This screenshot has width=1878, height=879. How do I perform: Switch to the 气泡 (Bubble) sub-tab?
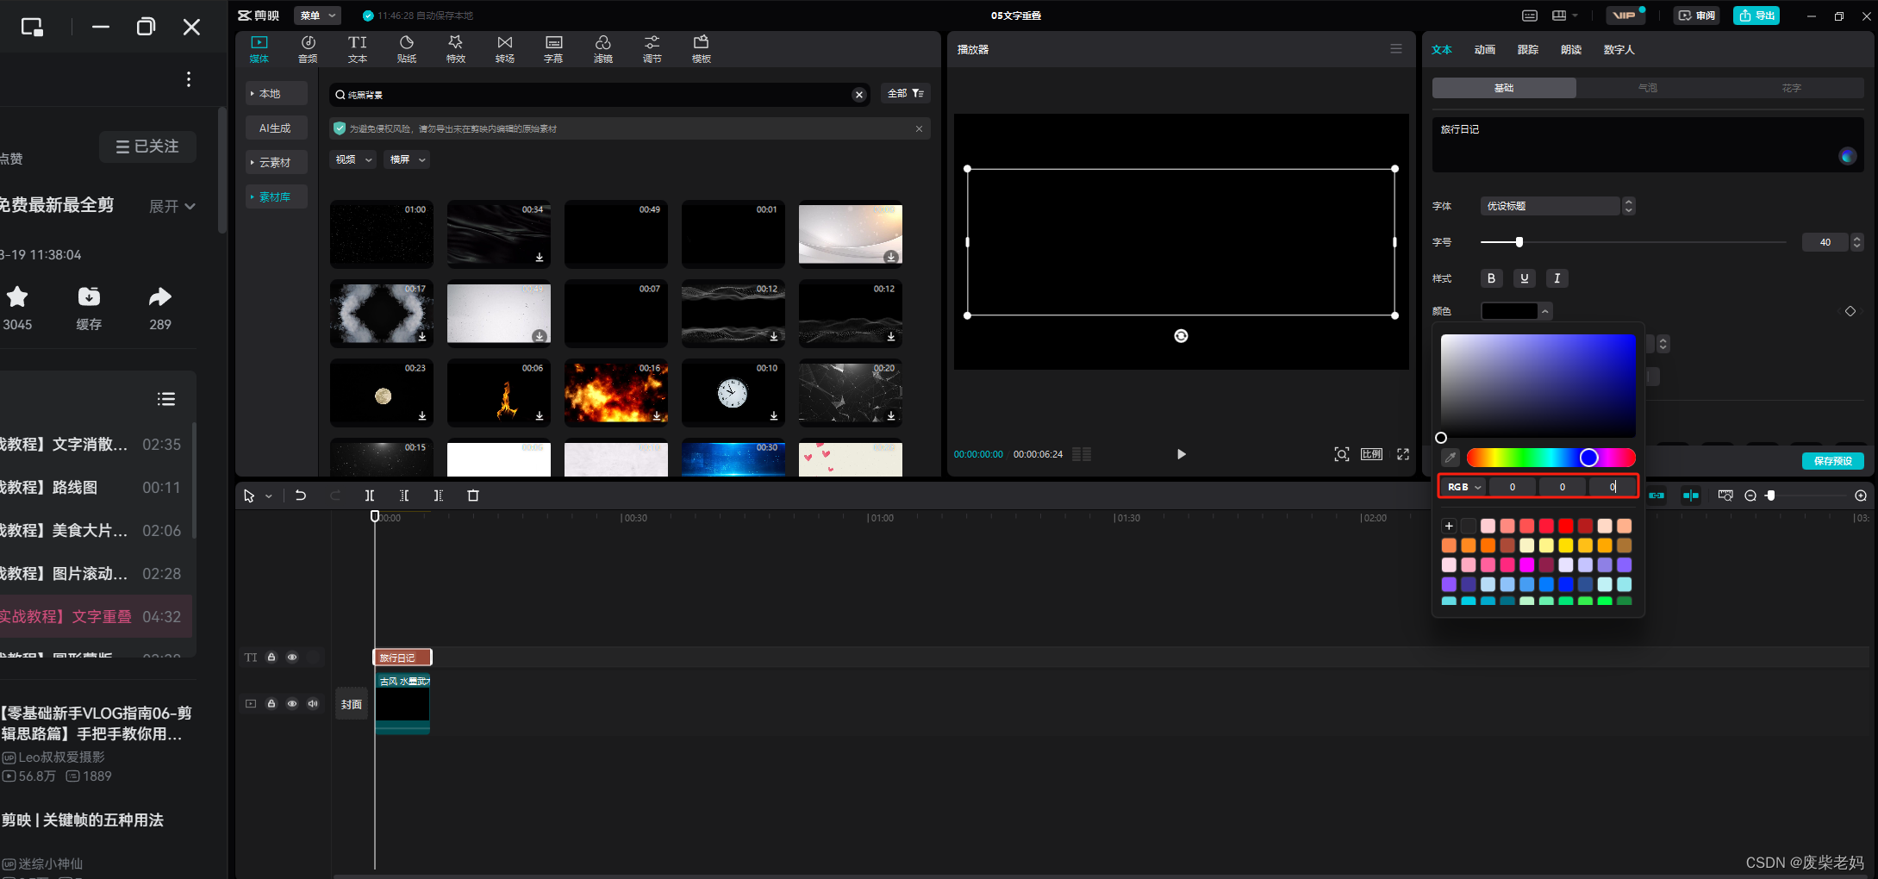(1648, 88)
